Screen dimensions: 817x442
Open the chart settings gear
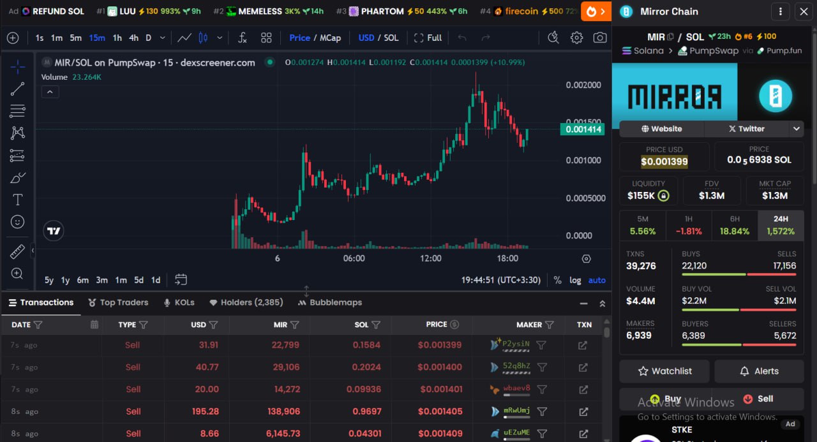576,38
